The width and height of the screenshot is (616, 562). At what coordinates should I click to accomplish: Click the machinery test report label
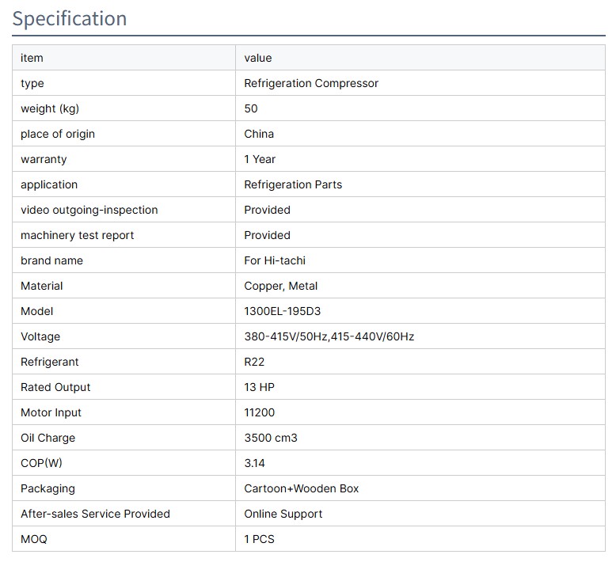click(x=78, y=235)
